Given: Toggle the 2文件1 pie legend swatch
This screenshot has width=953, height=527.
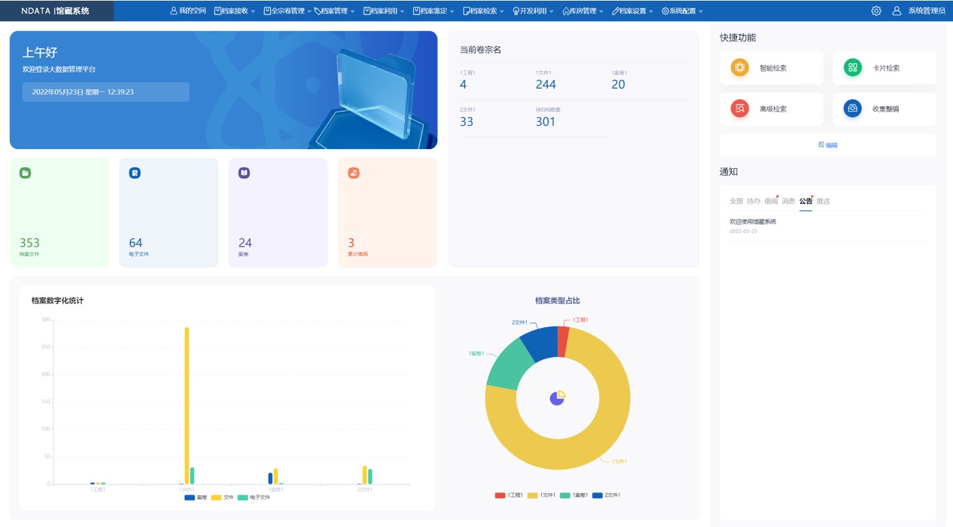Looking at the screenshot, I should [x=597, y=495].
